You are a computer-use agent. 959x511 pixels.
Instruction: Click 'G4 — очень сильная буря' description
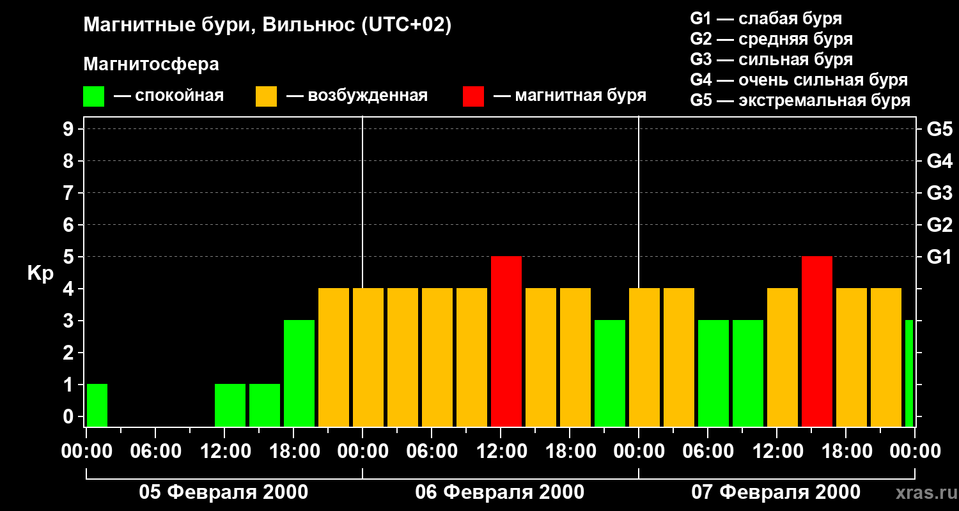coord(799,80)
